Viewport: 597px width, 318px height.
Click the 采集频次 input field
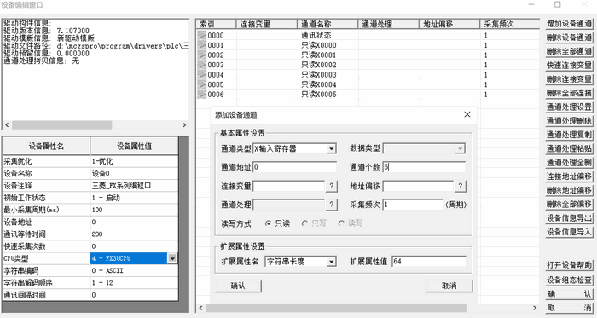click(x=413, y=205)
